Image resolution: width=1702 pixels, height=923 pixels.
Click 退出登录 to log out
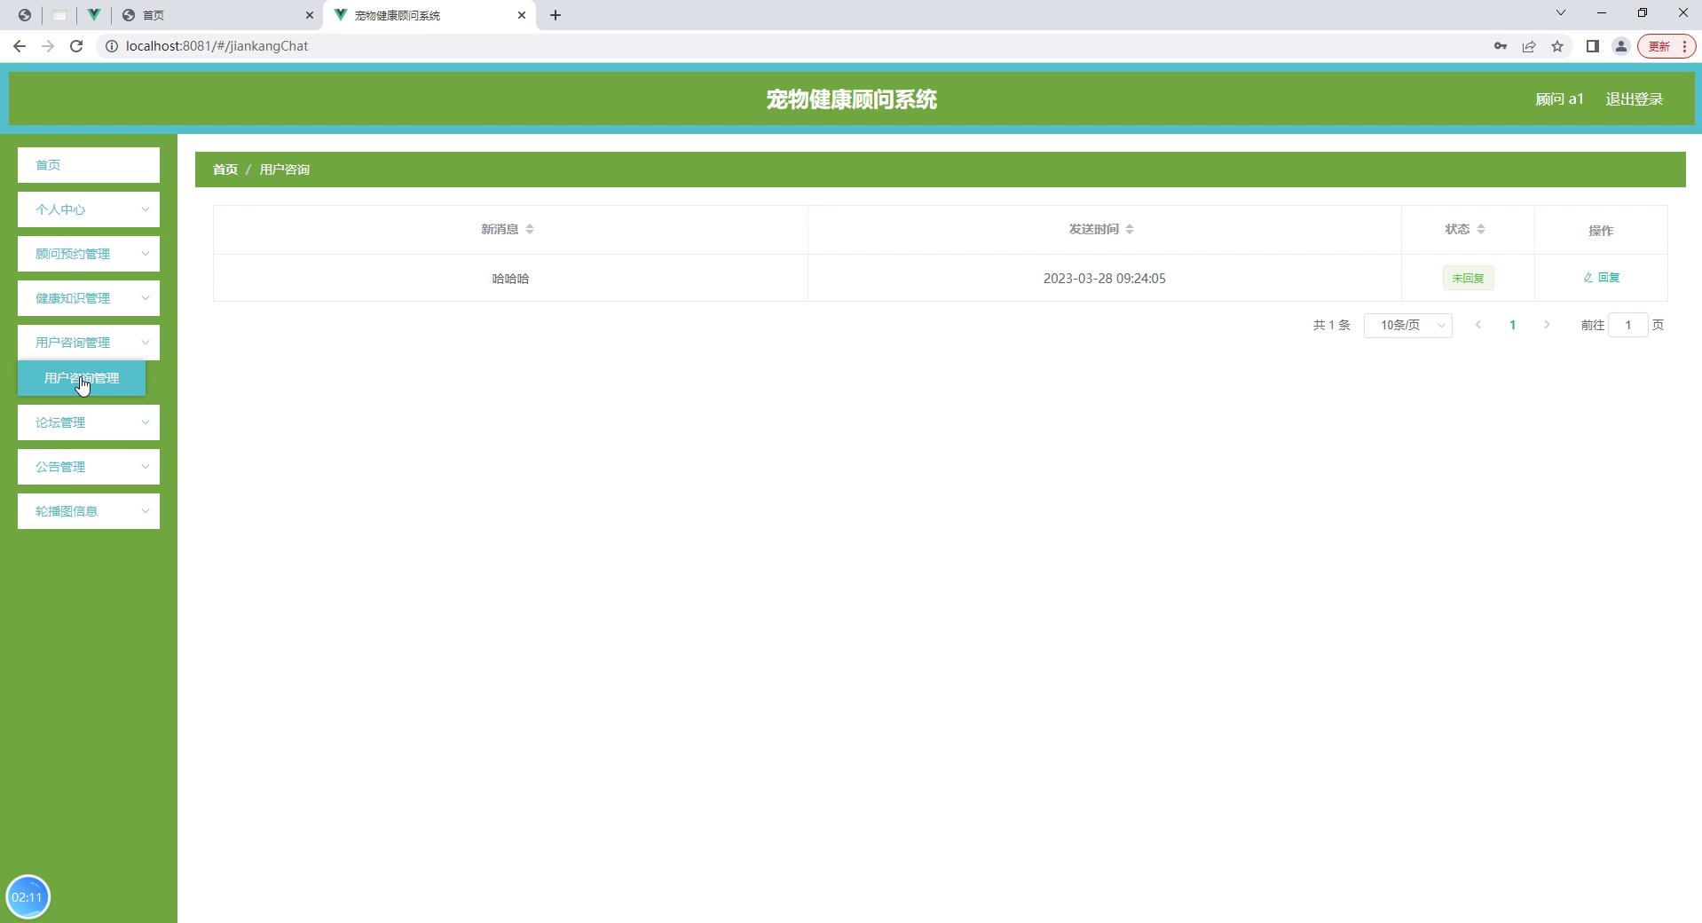point(1634,99)
